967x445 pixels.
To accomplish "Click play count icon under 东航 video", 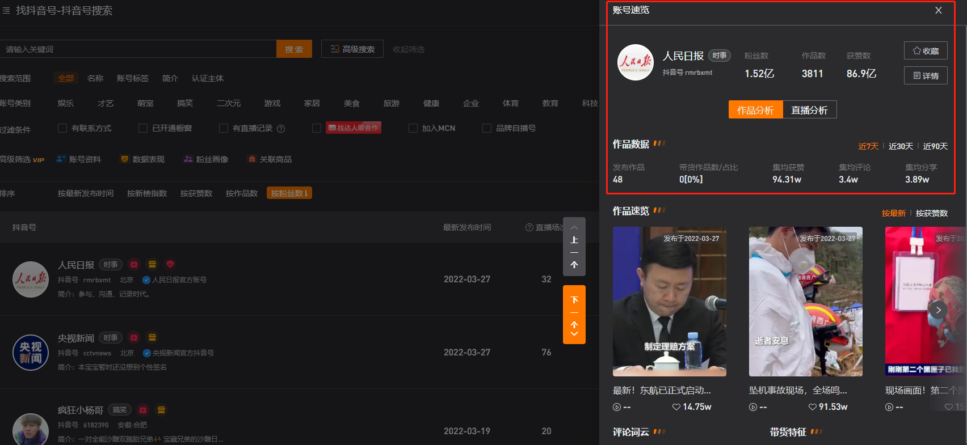I will 617,407.
